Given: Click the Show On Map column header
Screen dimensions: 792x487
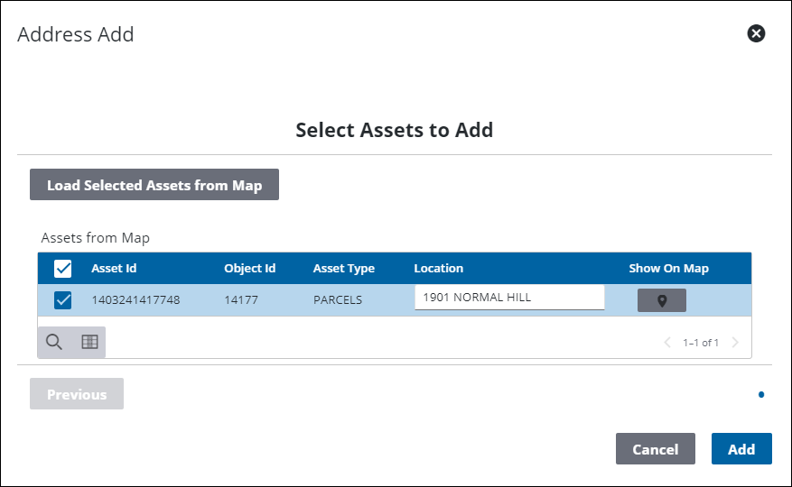Looking at the screenshot, I should point(668,268).
